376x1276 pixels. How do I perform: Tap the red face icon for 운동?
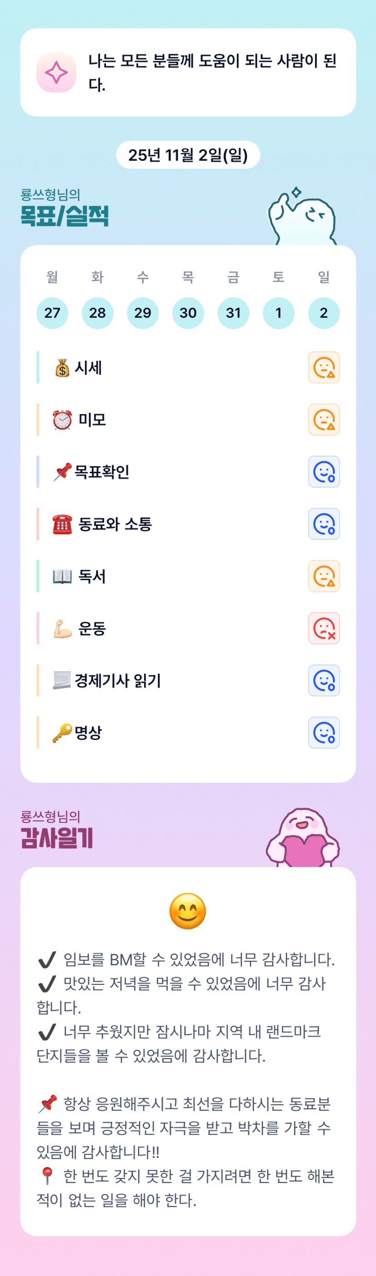click(324, 628)
